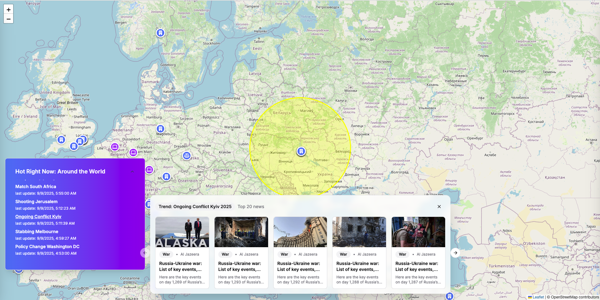Viewport: 600px width, 300px height.
Task: Advance the news carousel with the right arrow
Action: click(455, 253)
